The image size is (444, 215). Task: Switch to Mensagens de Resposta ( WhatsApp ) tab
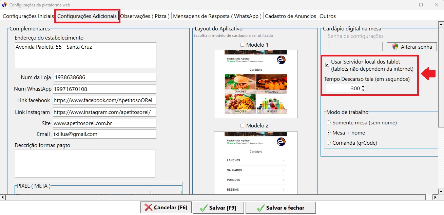pos(217,16)
